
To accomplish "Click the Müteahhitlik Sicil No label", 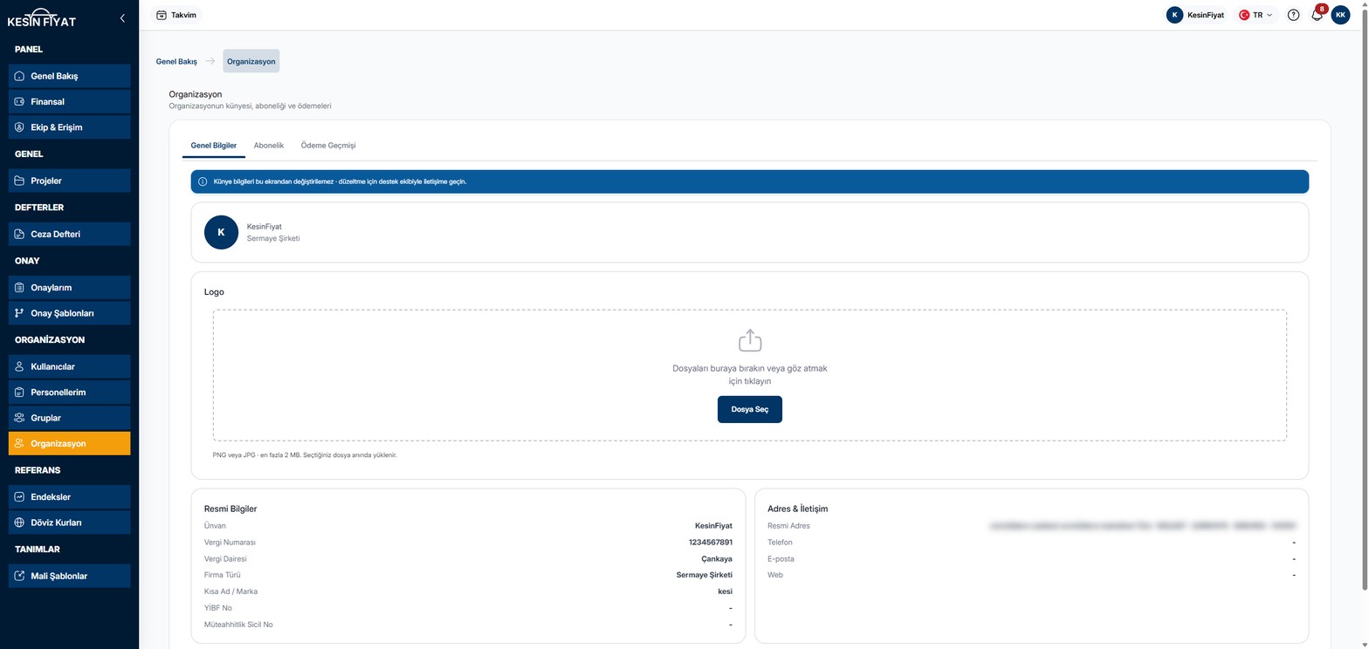I will pos(238,625).
